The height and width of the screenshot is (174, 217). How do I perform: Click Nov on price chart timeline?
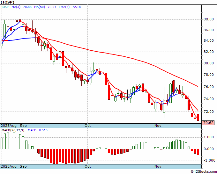tap(158, 126)
